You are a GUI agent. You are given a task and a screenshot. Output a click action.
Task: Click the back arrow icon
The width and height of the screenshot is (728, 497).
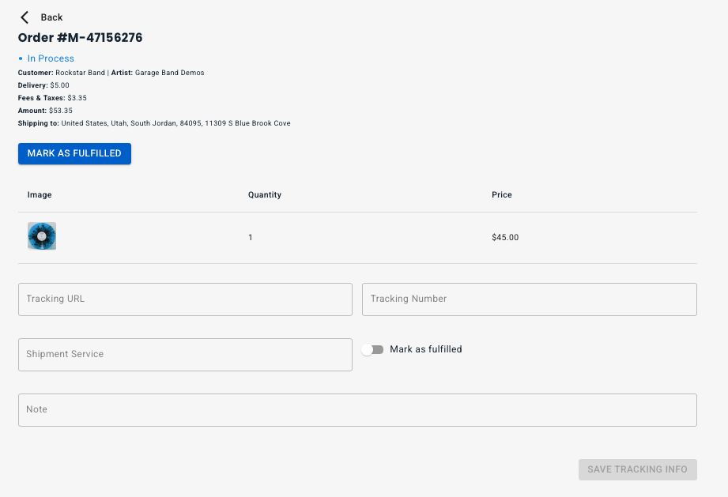point(25,17)
